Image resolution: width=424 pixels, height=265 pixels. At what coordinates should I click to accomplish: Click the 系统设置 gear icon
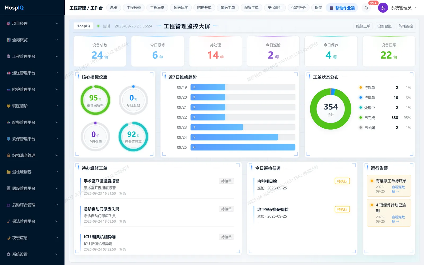[x=8, y=254]
